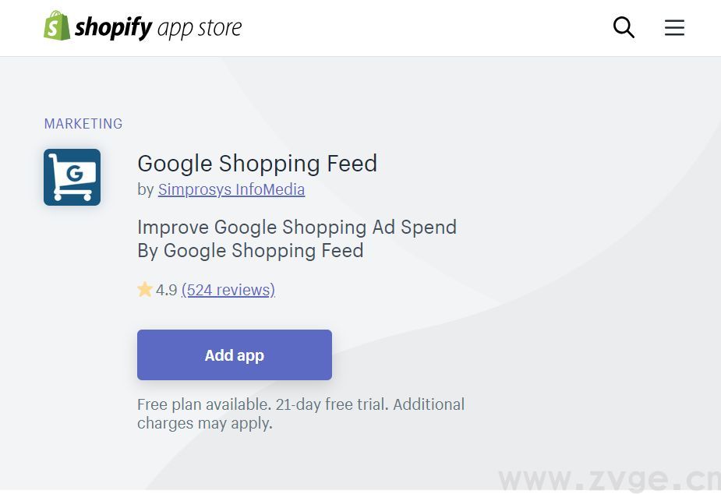Click the app description tagline text
721x494 pixels.
pyautogui.click(x=296, y=238)
